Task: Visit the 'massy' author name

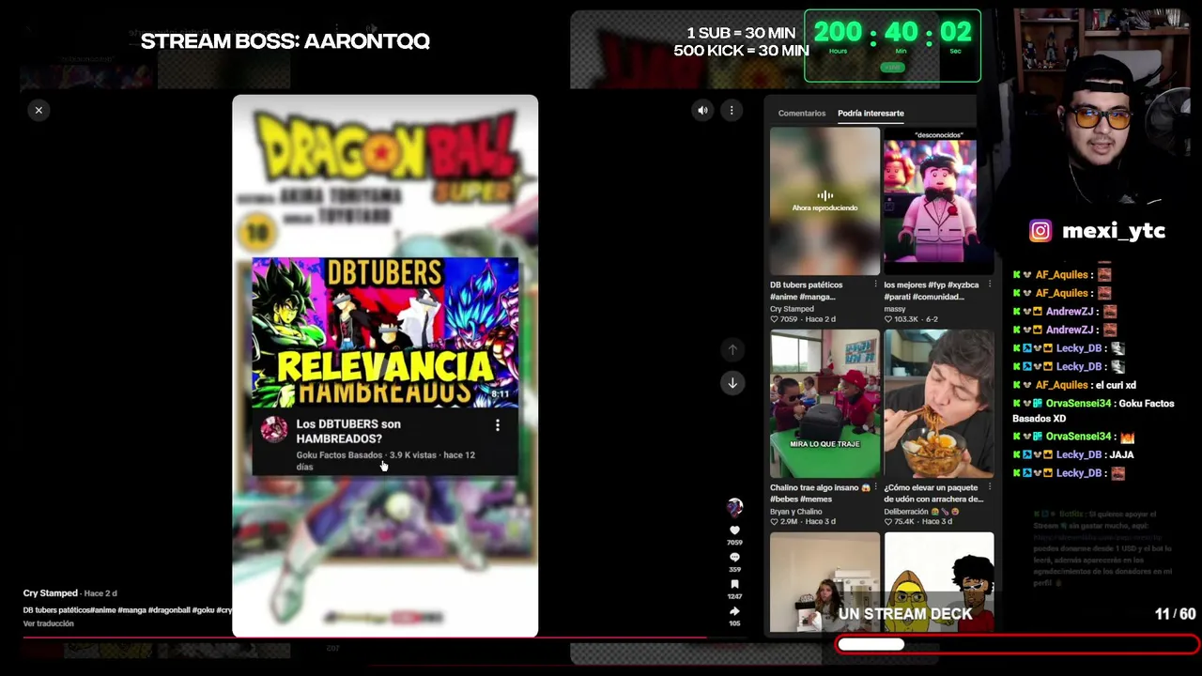Action: 895,309
